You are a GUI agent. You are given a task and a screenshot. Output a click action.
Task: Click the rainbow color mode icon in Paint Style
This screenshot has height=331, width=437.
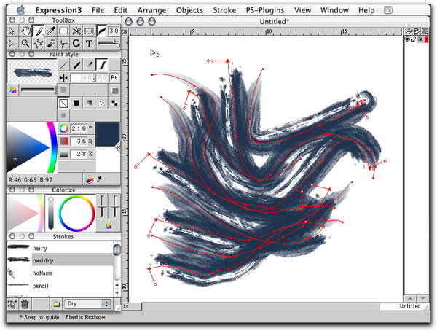tap(12, 90)
